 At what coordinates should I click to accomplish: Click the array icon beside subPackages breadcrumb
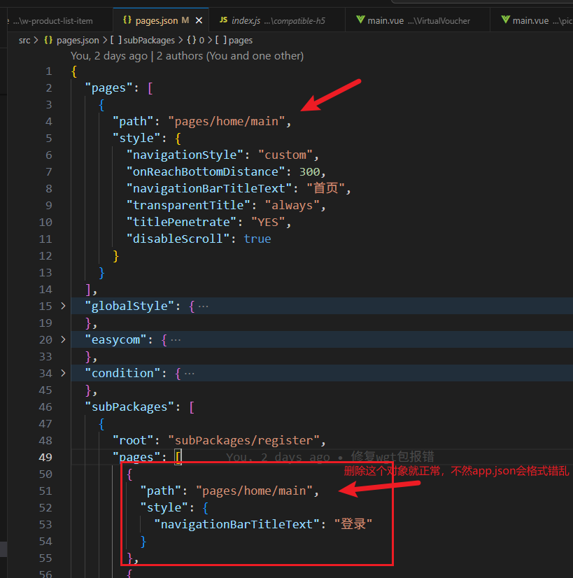coord(115,41)
